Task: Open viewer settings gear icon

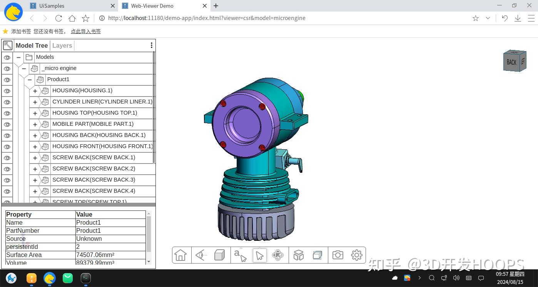Action: point(357,255)
